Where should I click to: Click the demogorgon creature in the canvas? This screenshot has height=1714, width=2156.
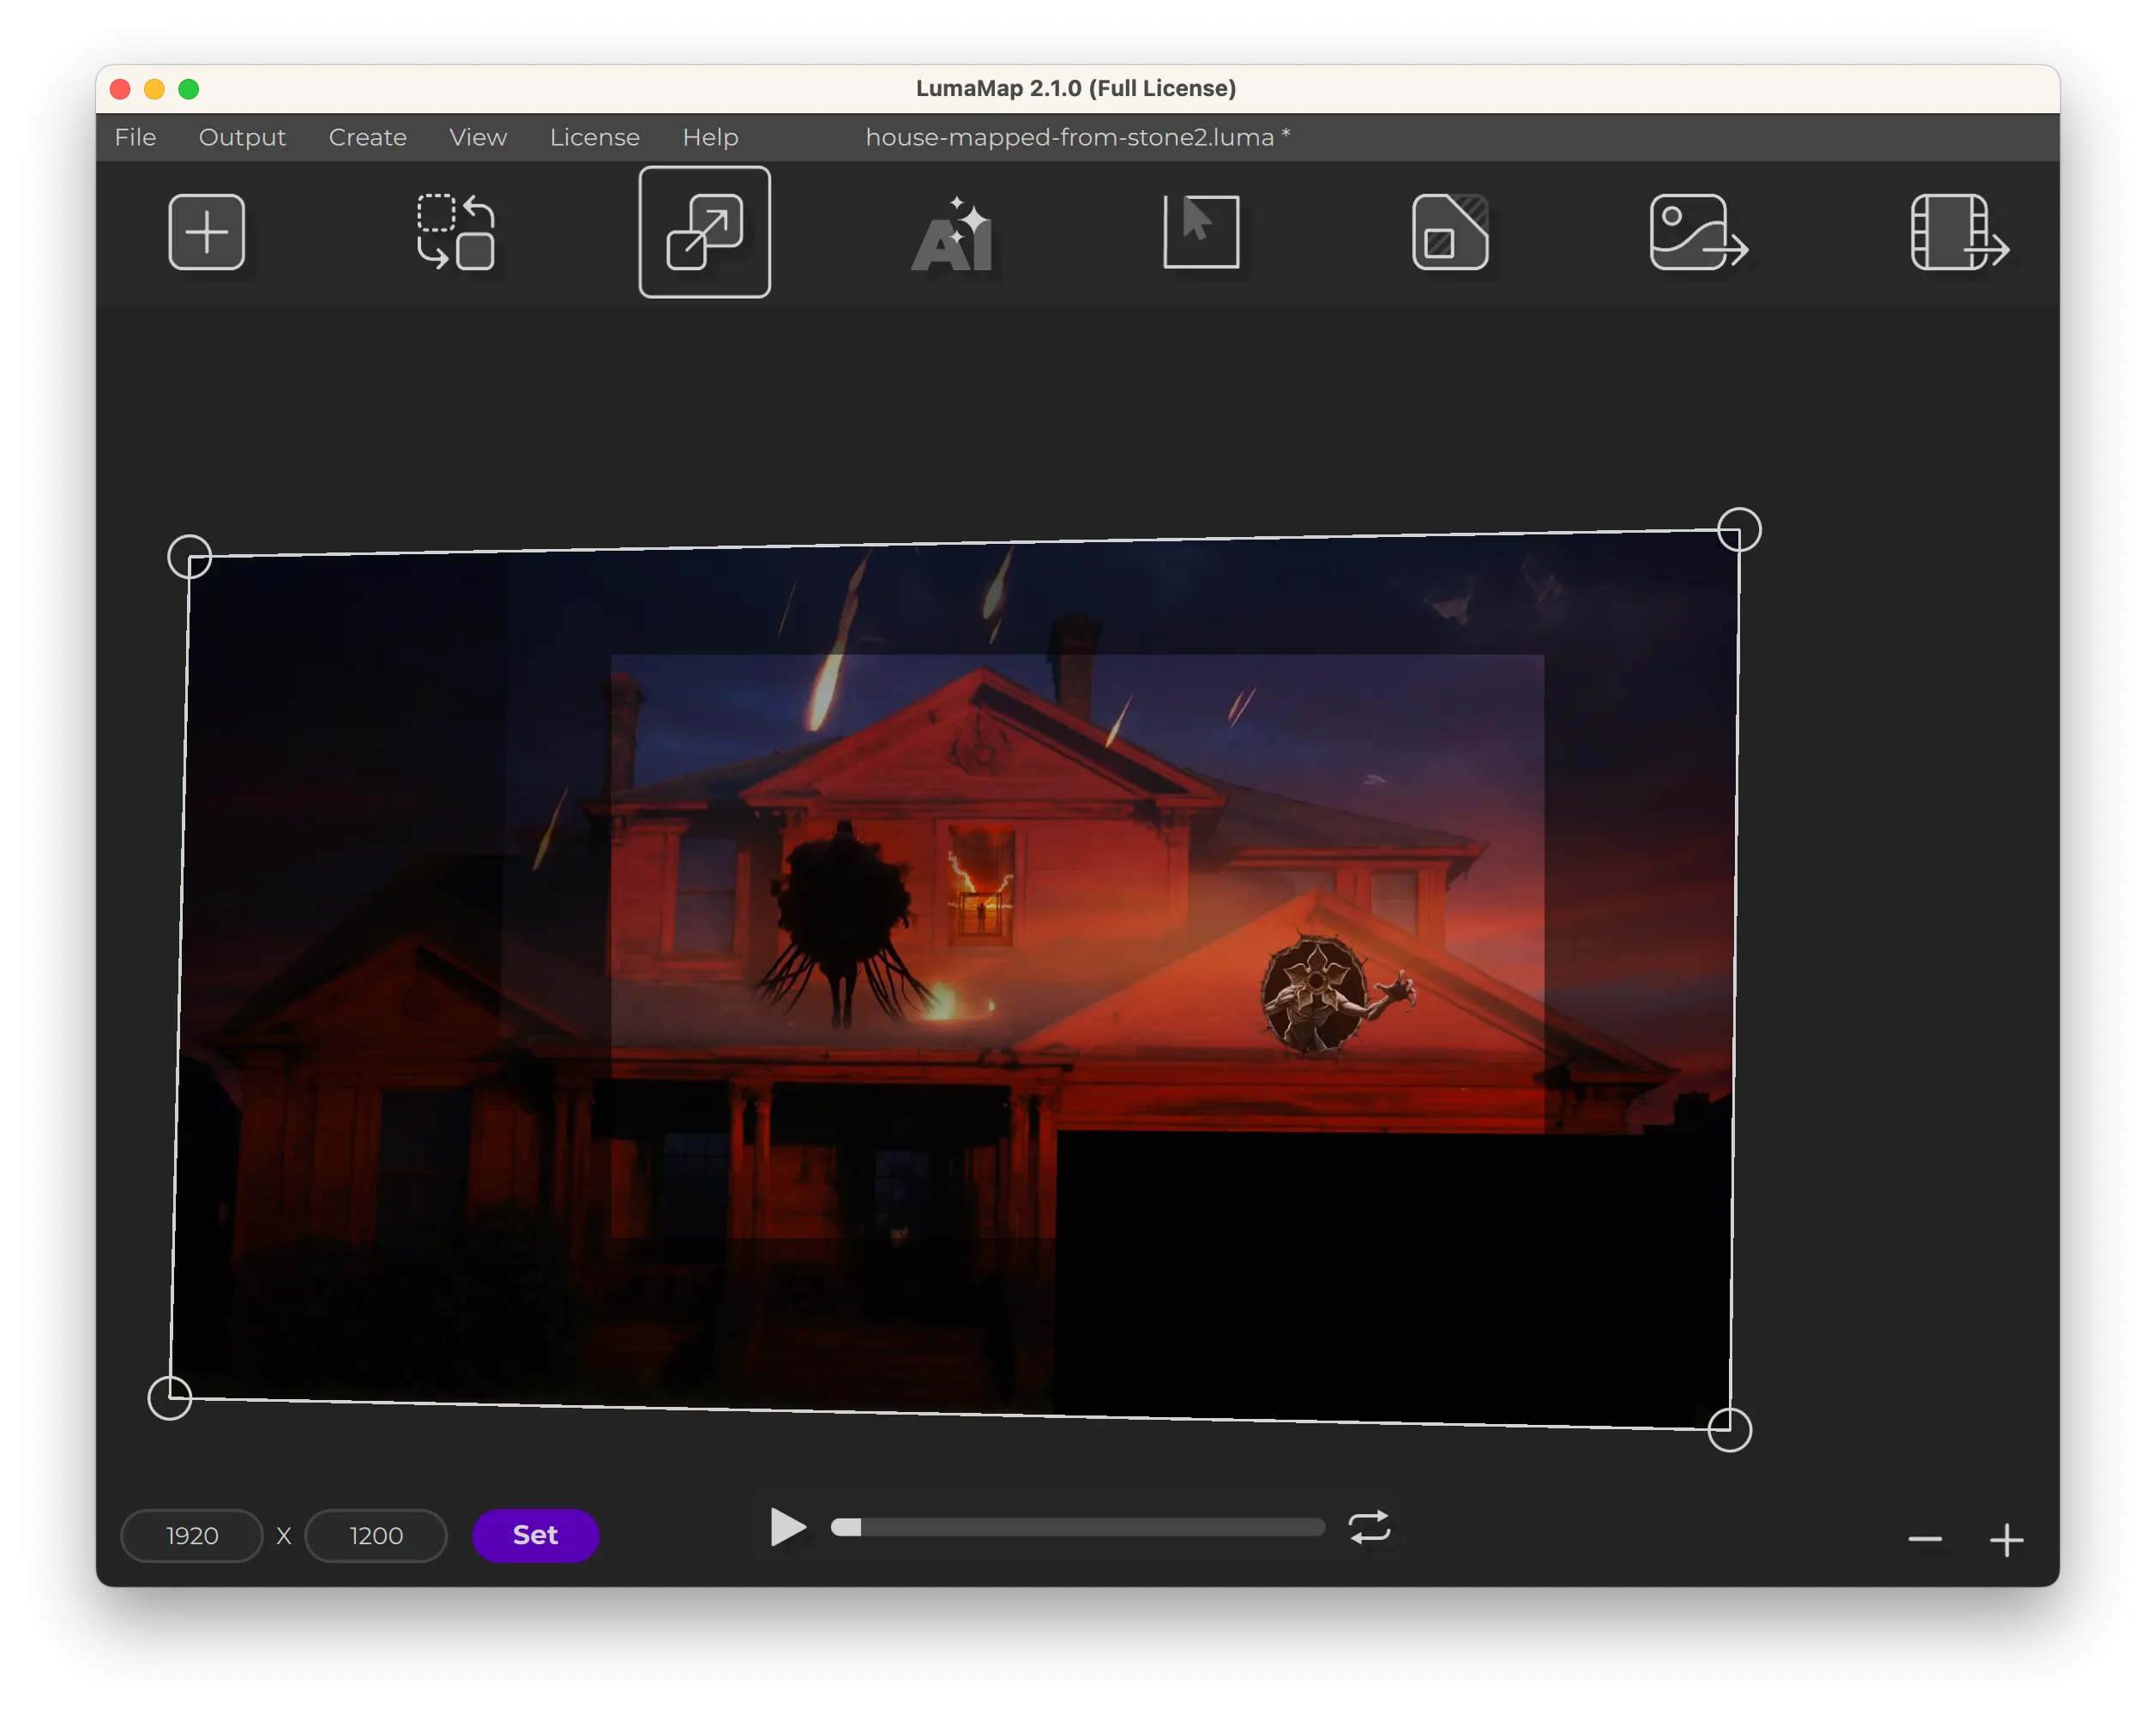click(1336, 993)
